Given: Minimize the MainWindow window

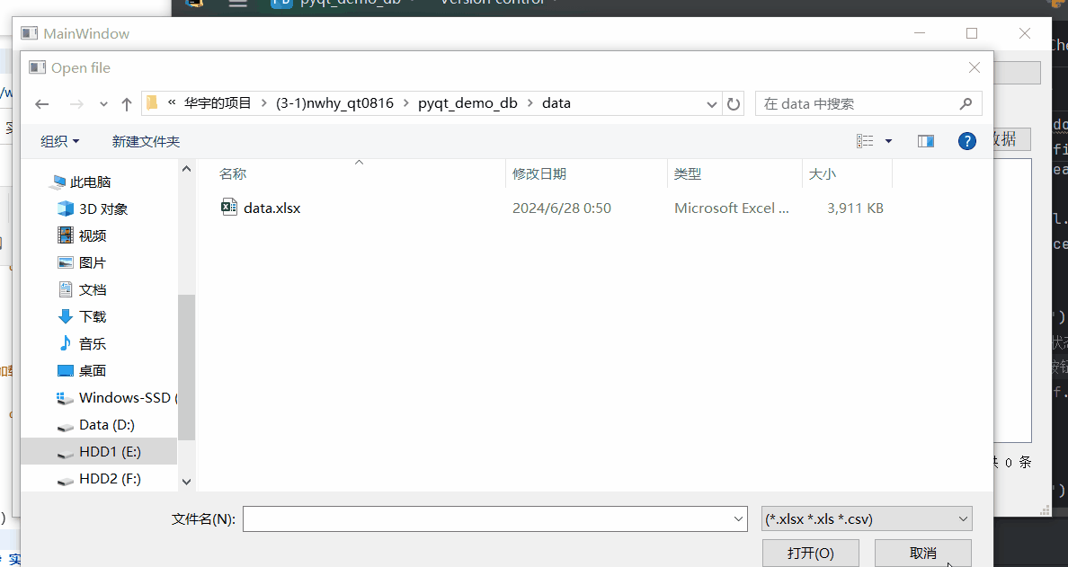Looking at the screenshot, I should (x=920, y=33).
